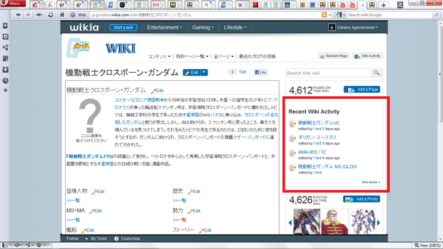The height and width of the screenshot is (249, 443).
Task: Open the Edit button dropdown arrow
Action: point(204,73)
